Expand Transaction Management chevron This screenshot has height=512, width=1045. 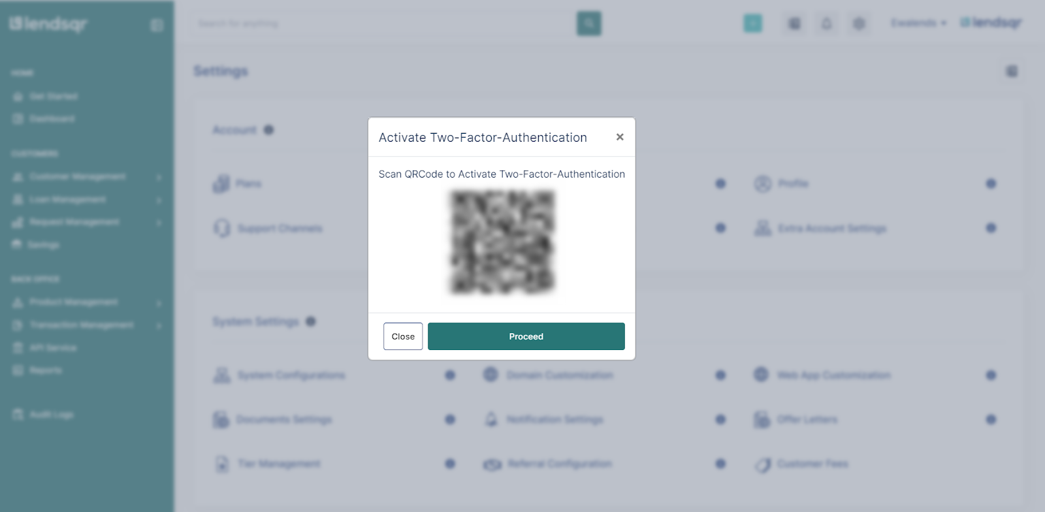[x=159, y=325]
